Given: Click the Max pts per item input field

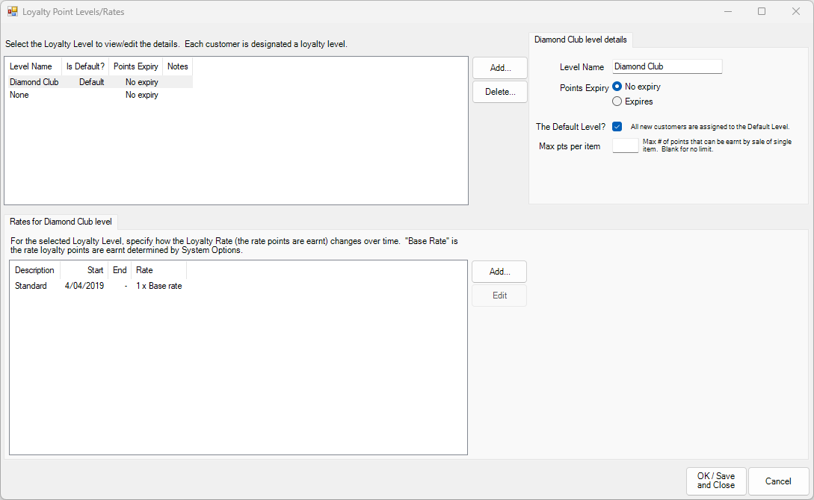Looking at the screenshot, I should (626, 145).
